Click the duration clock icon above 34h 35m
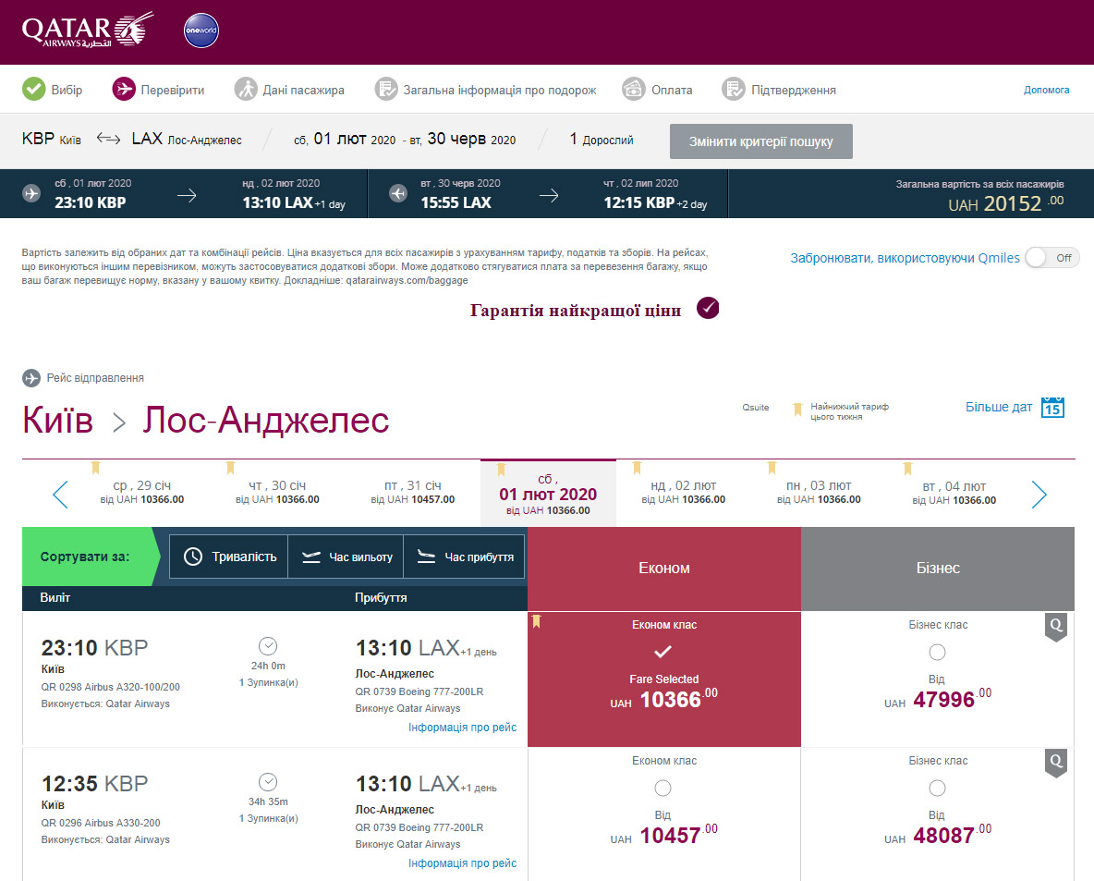1094x881 pixels. (268, 782)
